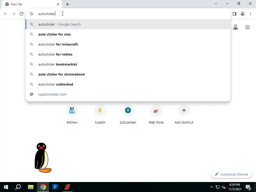Choose 'auto clicker for mac' suggestion
The height and width of the screenshot is (192, 256).
click(x=128, y=34)
